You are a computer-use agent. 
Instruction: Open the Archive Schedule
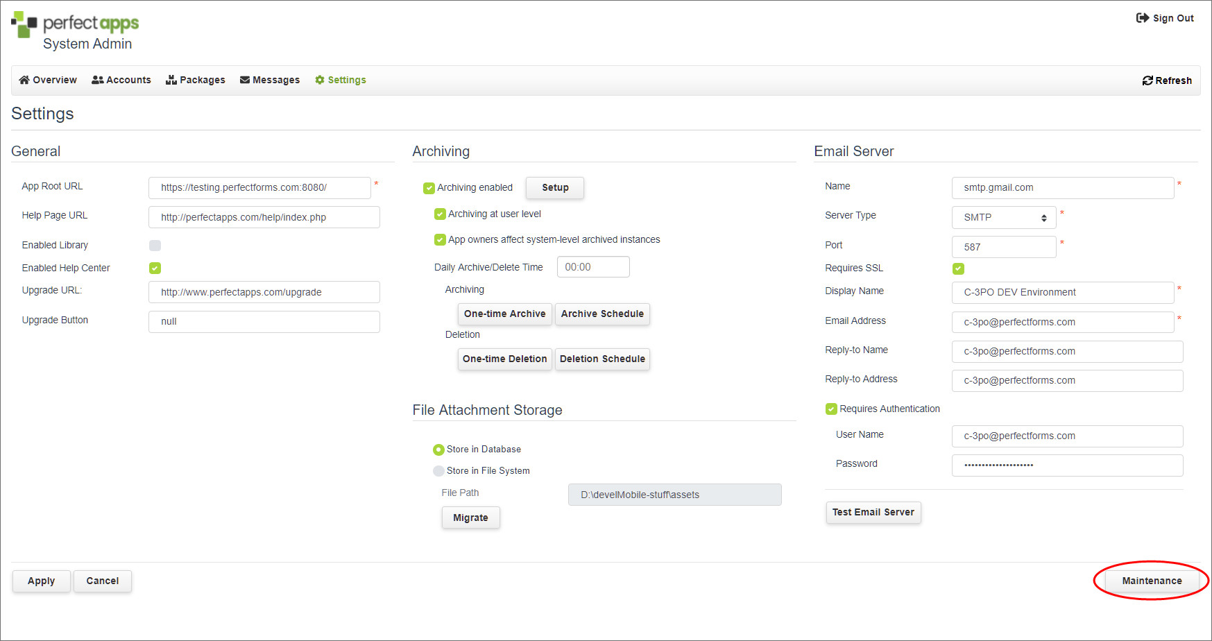tap(602, 314)
